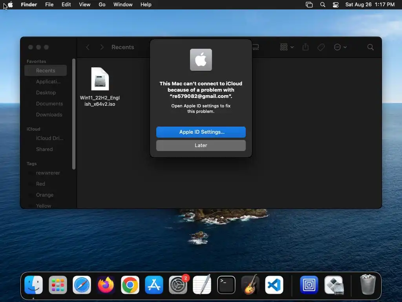Open Boot Camp Assistant from the Dock
The image size is (402, 302).
pos(334,285)
